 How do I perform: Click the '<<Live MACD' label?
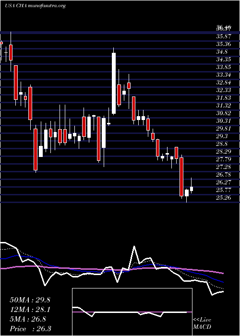click(202, 324)
